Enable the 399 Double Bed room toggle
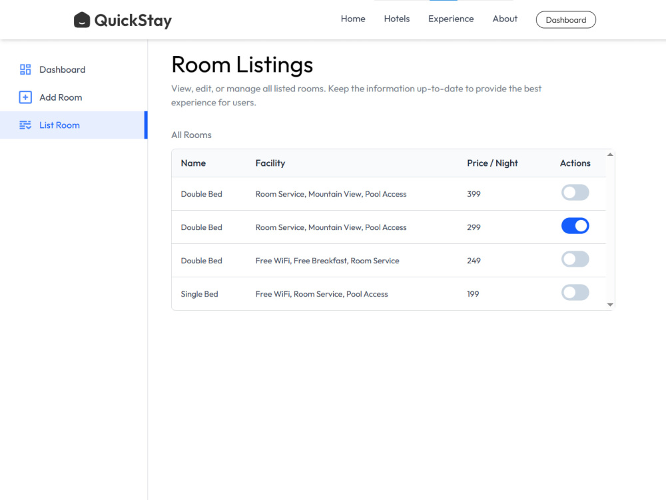The width and height of the screenshot is (666, 500). point(575,193)
